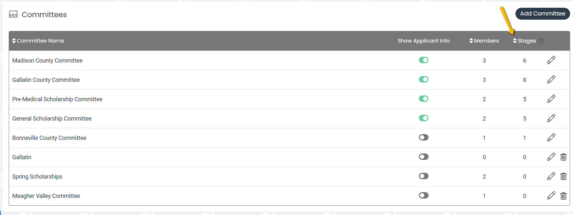
Task: Turn on Spring Scholarships applicant info toggle
Action: 424,176
